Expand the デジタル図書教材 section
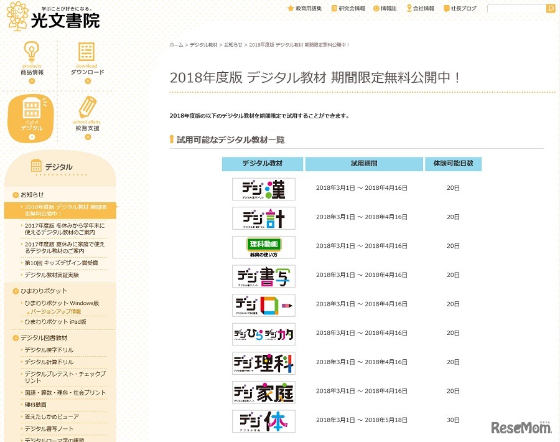Image resolution: width=560 pixels, height=442 pixels. (x=44, y=338)
